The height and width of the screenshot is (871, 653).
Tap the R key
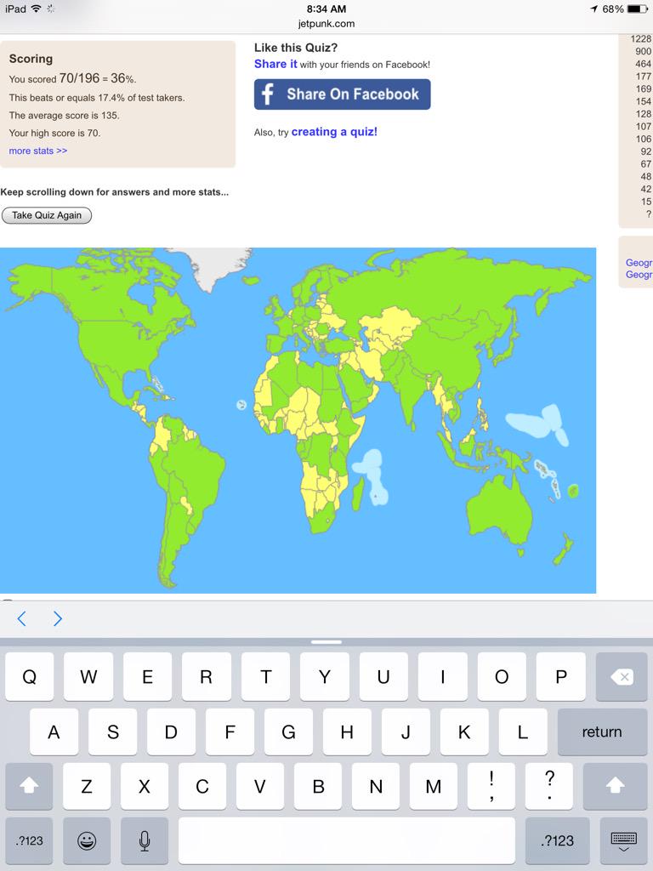point(207,676)
